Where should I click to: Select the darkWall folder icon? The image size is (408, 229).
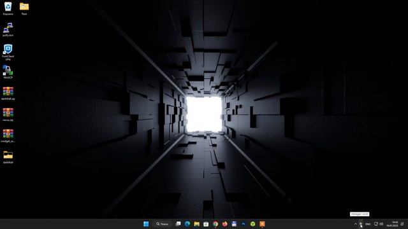(8, 157)
